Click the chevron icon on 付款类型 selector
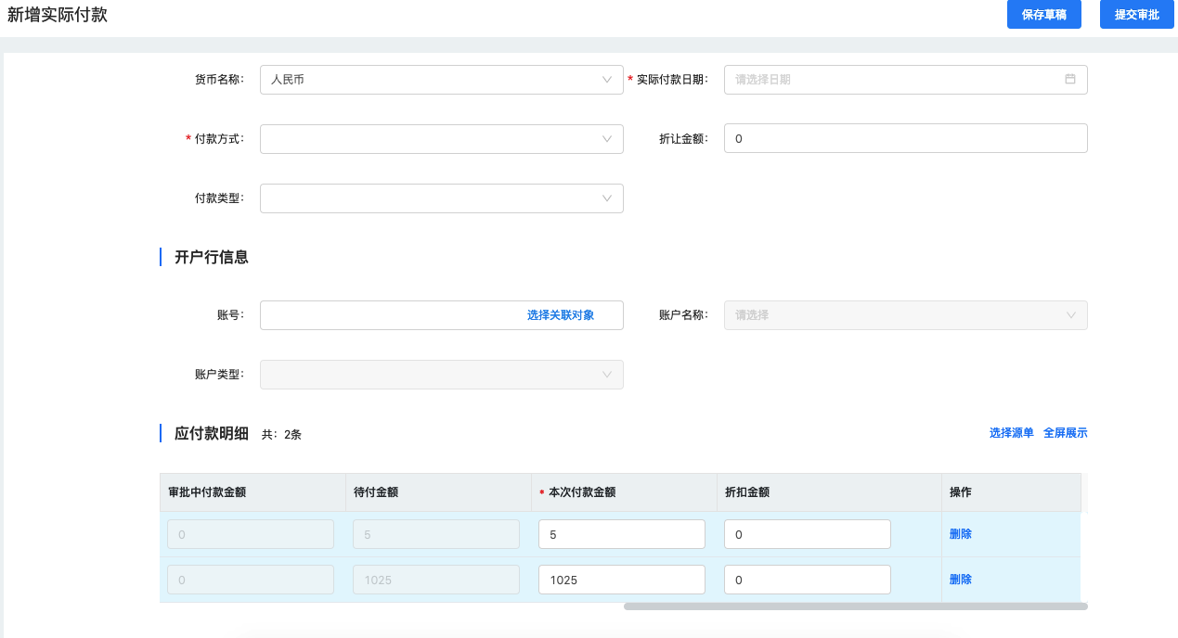Screen dimensions: 1178x638 click(608, 198)
